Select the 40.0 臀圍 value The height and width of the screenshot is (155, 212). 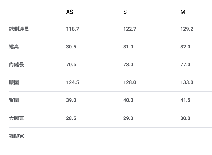[128, 100]
